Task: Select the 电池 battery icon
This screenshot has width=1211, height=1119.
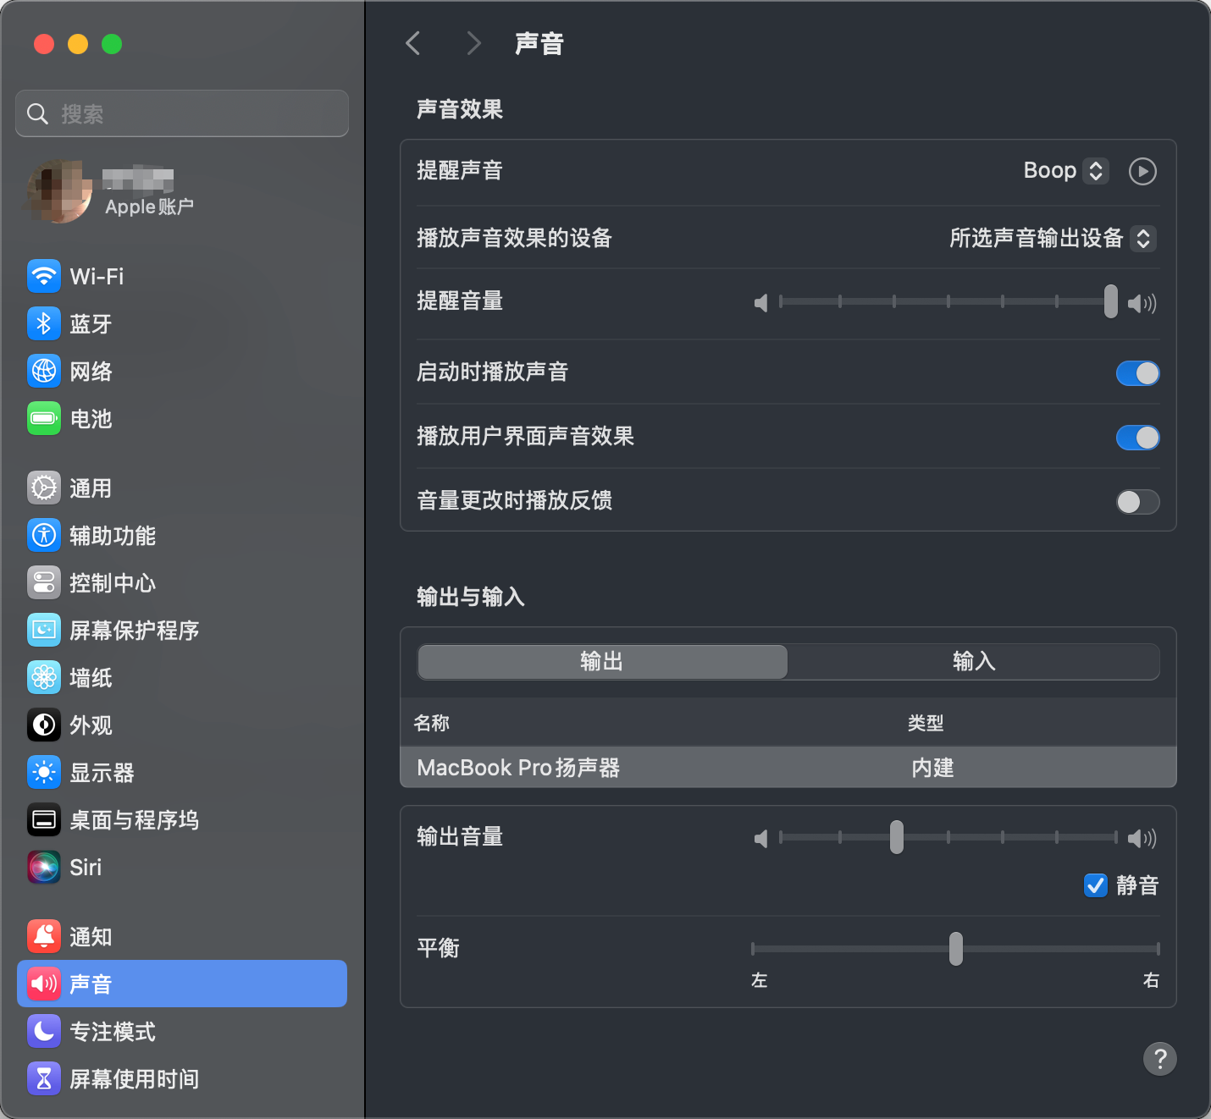Action: pos(44,418)
